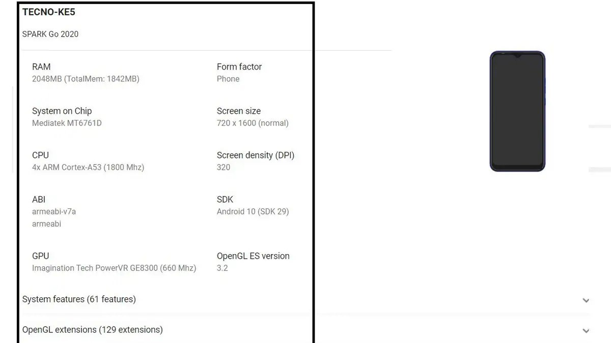Open OpenGL extensions (129 extensions) section
This screenshot has height=343, width=611.
[93, 330]
